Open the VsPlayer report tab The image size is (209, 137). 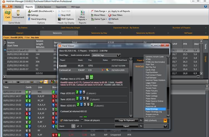click(188, 33)
